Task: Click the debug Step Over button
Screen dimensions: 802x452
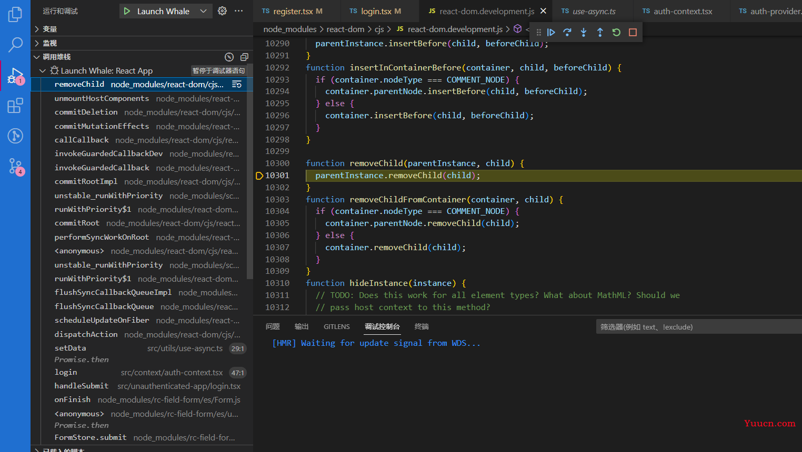Action: [567, 33]
